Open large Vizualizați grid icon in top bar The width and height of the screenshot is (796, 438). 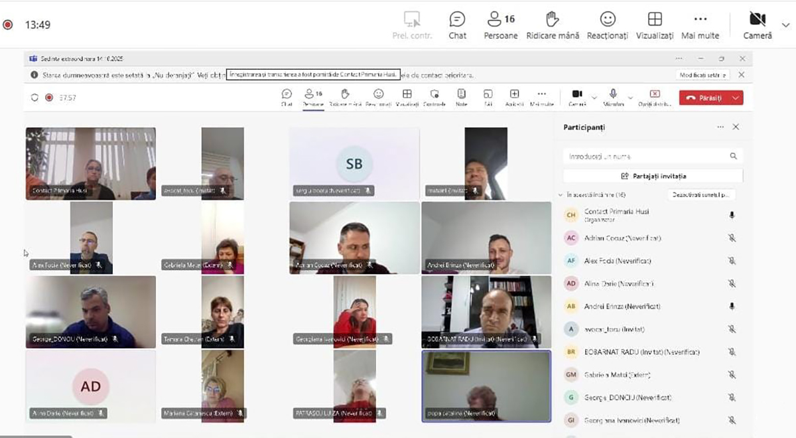point(654,25)
